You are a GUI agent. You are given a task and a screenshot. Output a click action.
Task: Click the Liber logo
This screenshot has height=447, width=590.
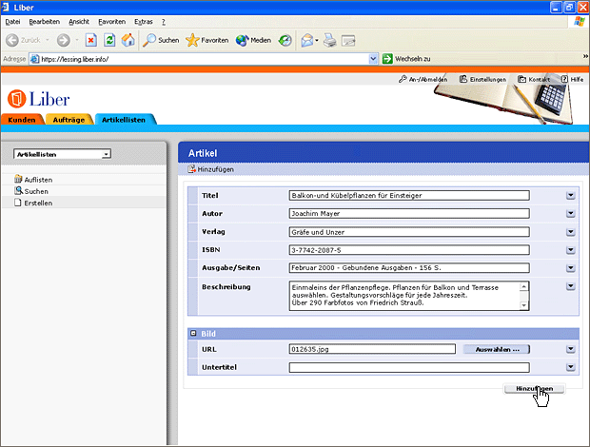(38, 99)
